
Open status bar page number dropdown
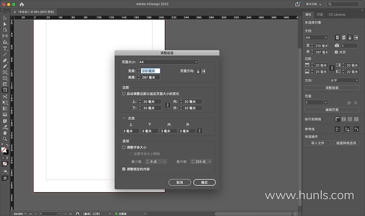(x=59, y=214)
